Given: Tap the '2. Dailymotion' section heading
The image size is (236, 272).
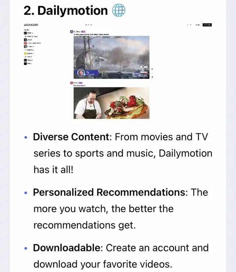Looking at the screenshot, I should (x=66, y=10).
